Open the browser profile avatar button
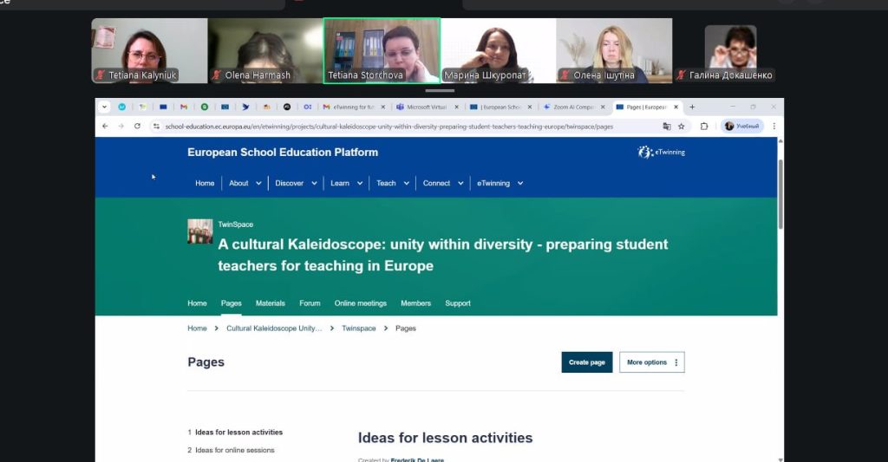This screenshot has width=888, height=462. [x=742, y=126]
